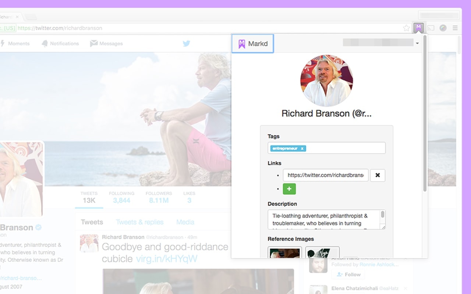Image resolution: width=471 pixels, height=294 pixels.
Task: Open Twitter Moments
Action: pos(15,43)
